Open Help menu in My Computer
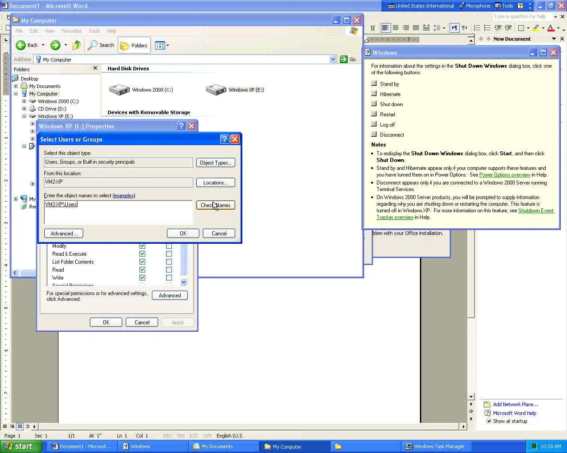Image resolution: width=567 pixels, height=453 pixels. pyautogui.click(x=112, y=31)
